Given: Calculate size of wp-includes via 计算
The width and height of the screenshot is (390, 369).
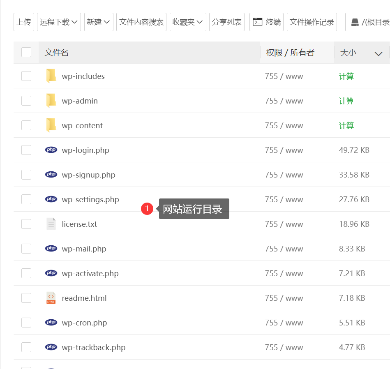Looking at the screenshot, I should click(346, 76).
